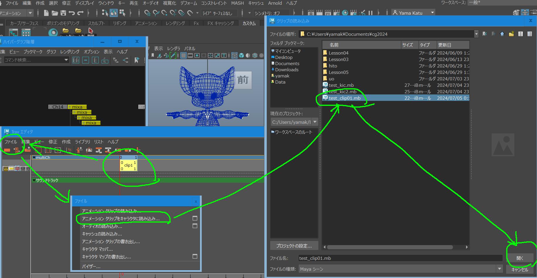The height and width of the screenshot is (278, 537).
Task: Click the Cancel button in the file dialog
Action: tap(520, 269)
